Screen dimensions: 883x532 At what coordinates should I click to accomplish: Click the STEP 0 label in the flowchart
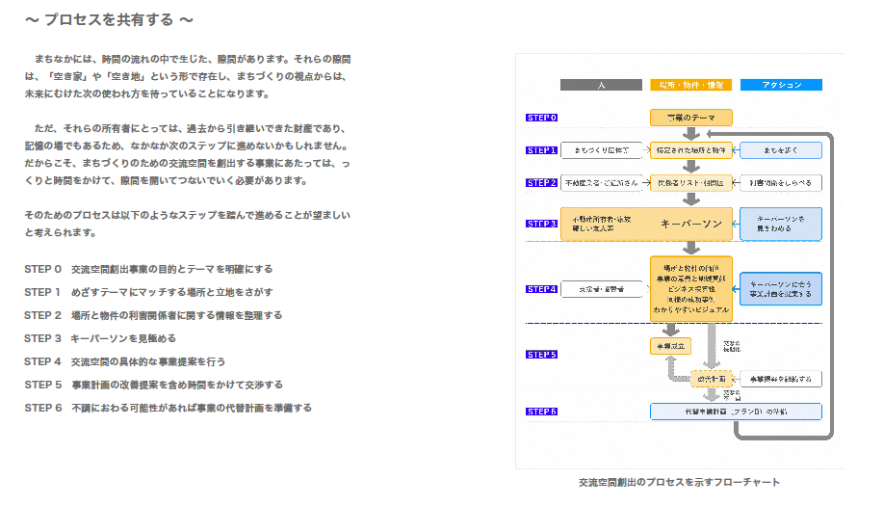[541, 118]
